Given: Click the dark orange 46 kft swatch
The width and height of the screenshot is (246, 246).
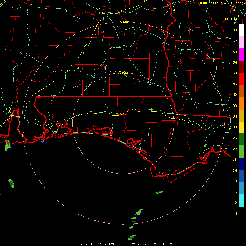Looking at the screenshot, I should [x=241, y=91].
